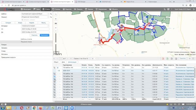The width and height of the screenshot is (196, 110).
Task: Click the print report icon
Action: coord(176,59)
